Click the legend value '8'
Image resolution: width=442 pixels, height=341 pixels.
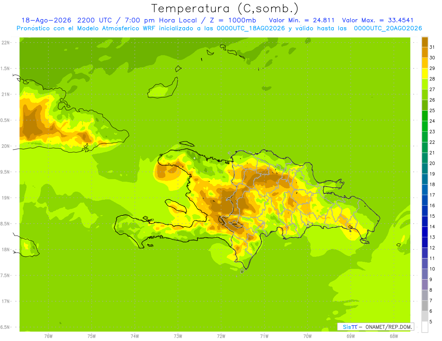(x=431, y=290)
